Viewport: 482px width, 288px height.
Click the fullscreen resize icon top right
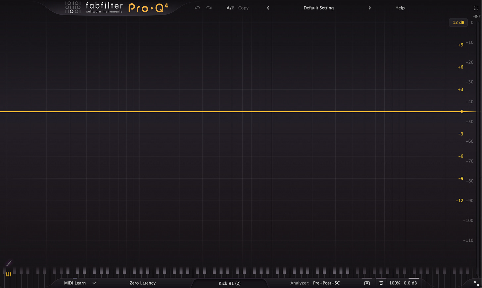[476, 8]
